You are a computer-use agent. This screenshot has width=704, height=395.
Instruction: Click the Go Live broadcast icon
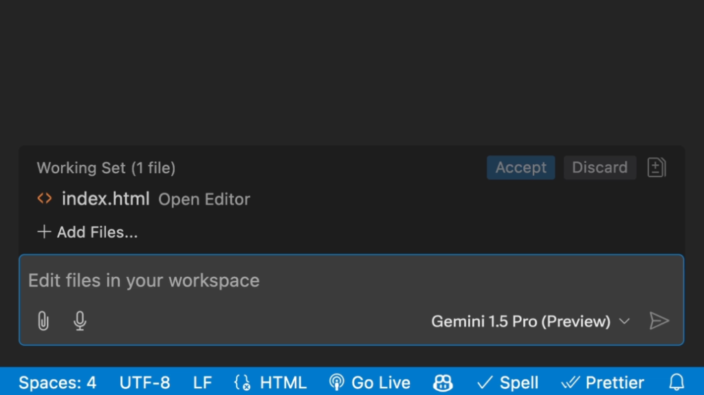coord(336,383)
